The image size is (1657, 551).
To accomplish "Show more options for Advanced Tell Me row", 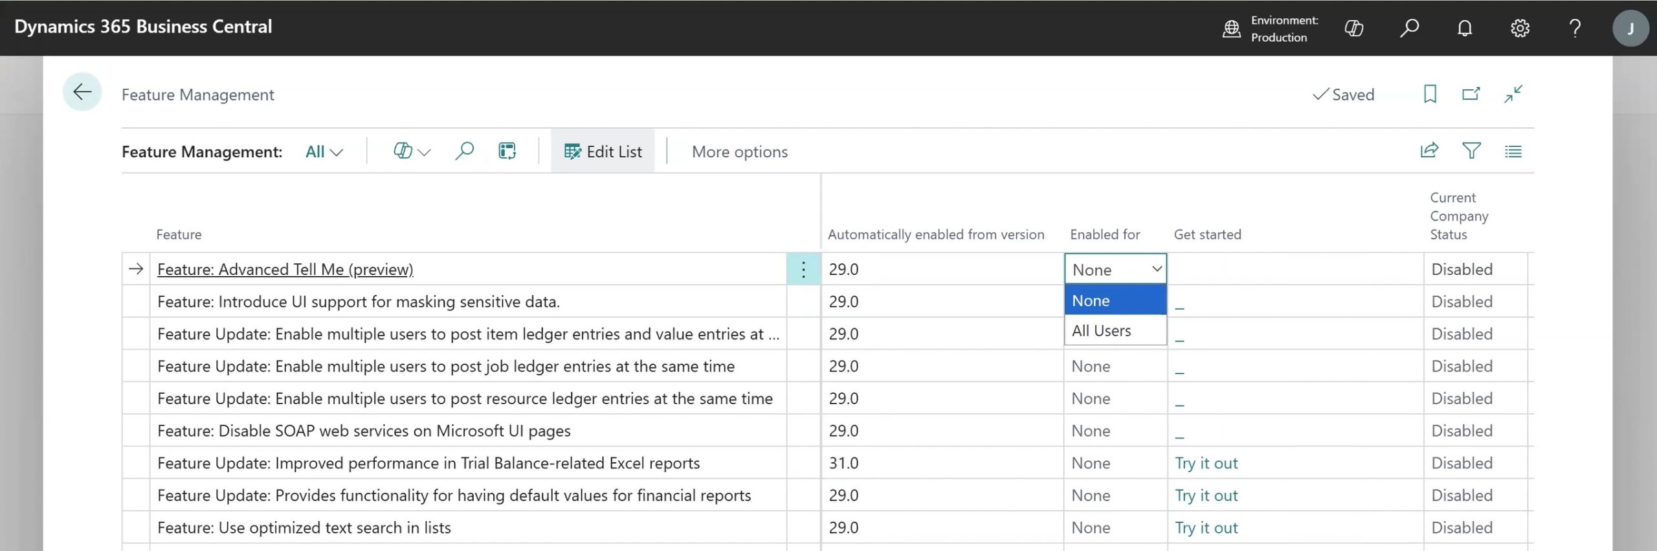I will click(x=803, y=269).
